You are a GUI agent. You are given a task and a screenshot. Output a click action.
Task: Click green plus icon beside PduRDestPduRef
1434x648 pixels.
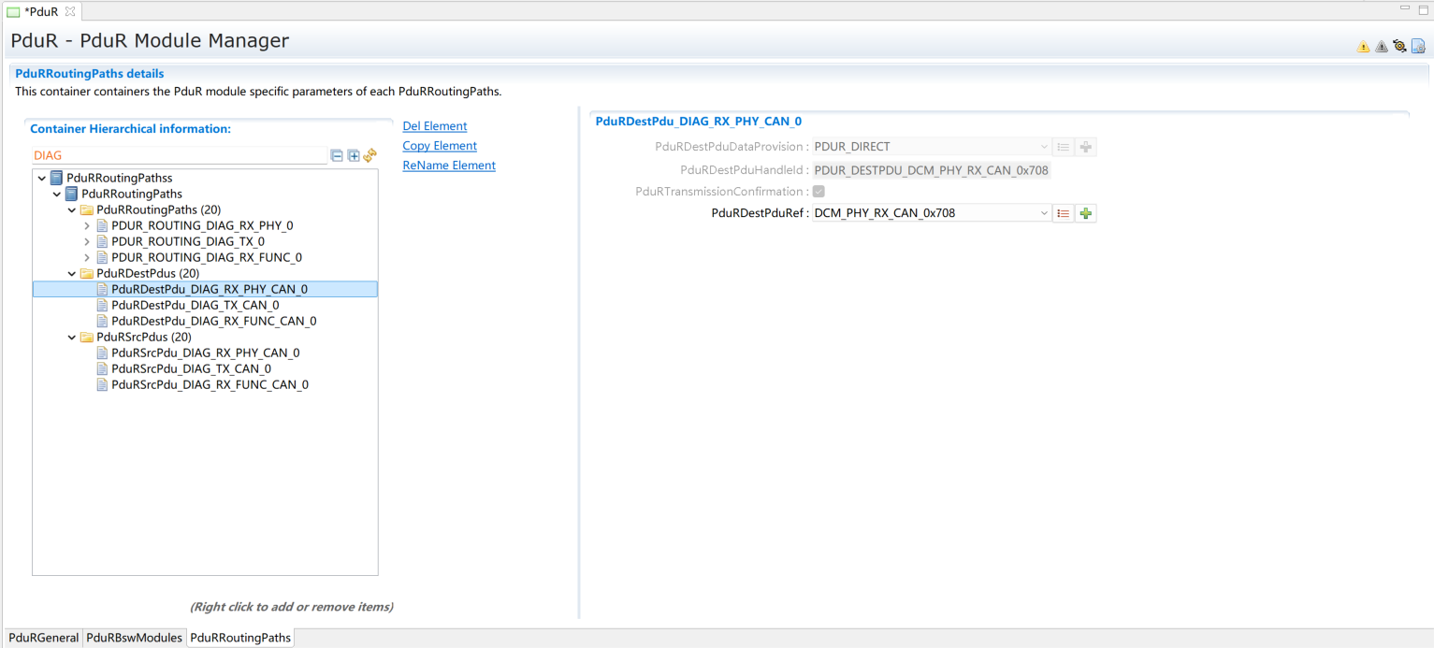(1085, 213)
